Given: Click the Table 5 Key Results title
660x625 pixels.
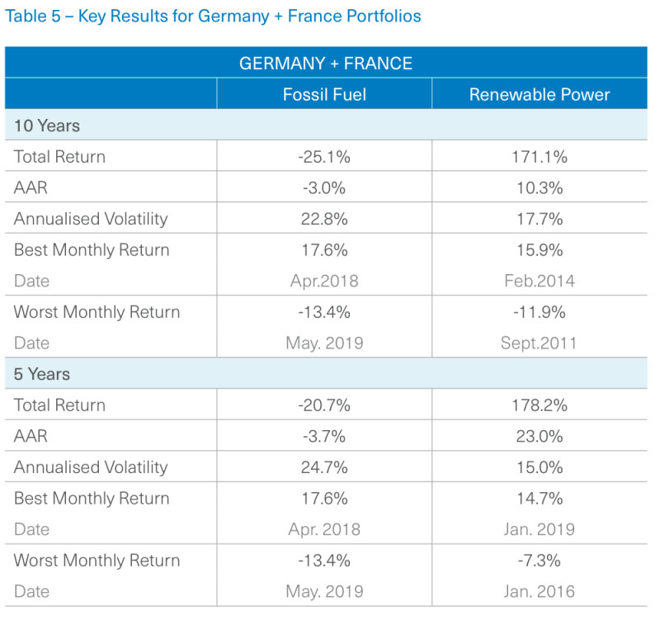Looking at the screenshot, I should coord(213,17).
